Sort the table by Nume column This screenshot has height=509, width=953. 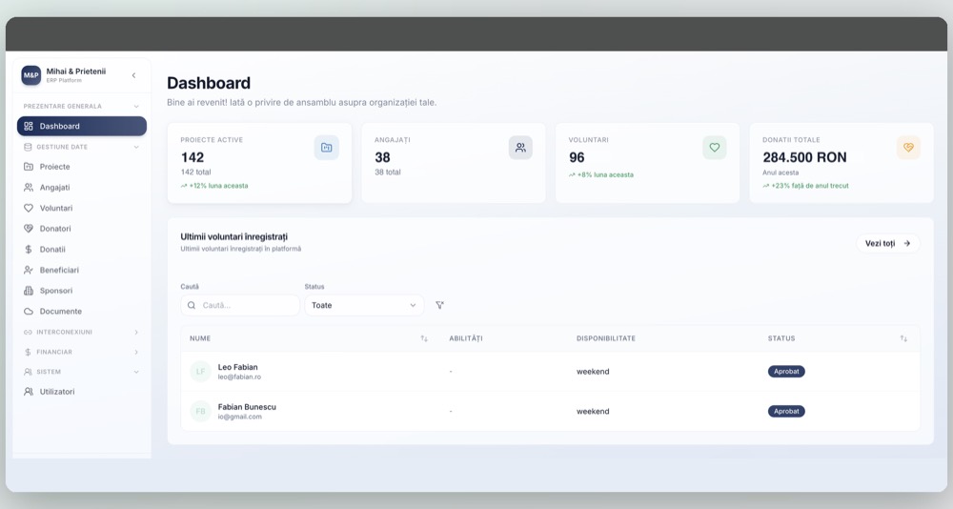coord(424,338)
